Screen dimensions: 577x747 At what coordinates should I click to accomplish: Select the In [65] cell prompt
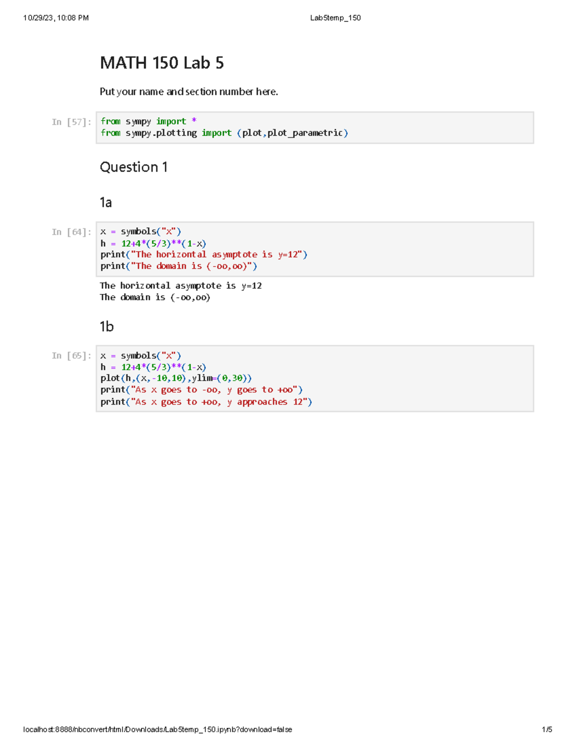(71, 356)
